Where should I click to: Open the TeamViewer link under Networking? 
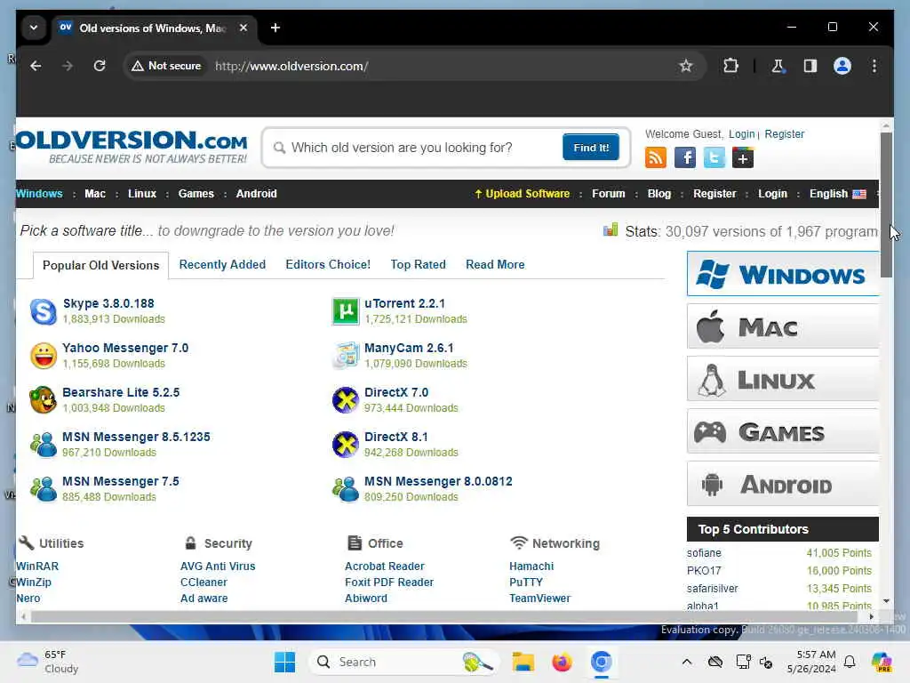click(539, 599)
